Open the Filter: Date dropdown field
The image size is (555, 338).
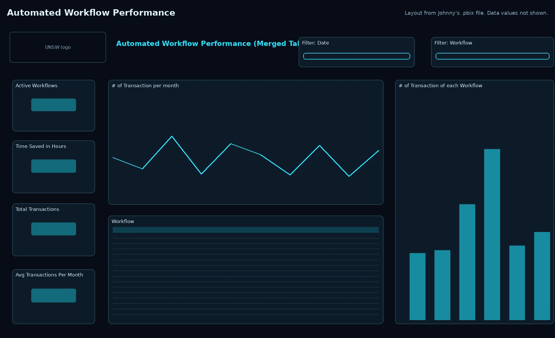pos(356,56)
